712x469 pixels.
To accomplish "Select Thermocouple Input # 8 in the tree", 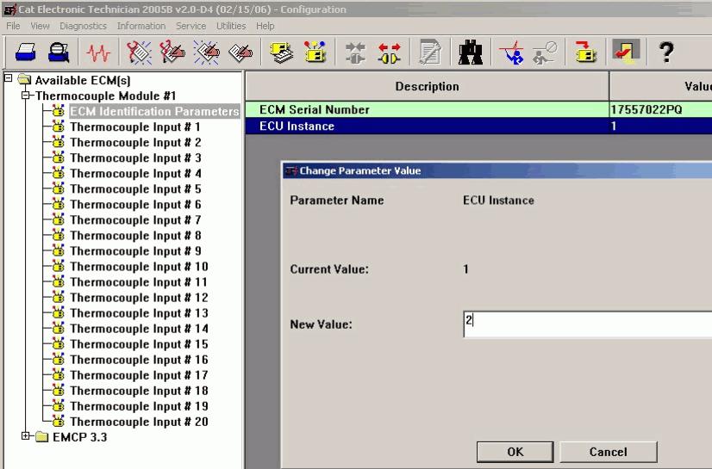I will coord(135,235).
